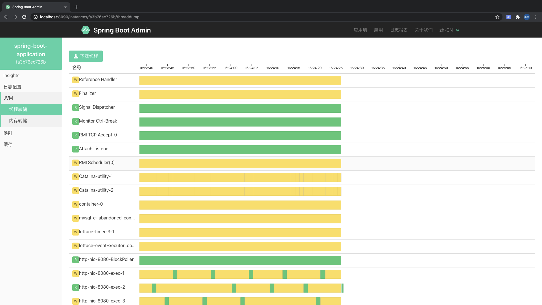
Task: Click the Attach Listener thread name
Action: pyautogui.click(x=95, y=149)
